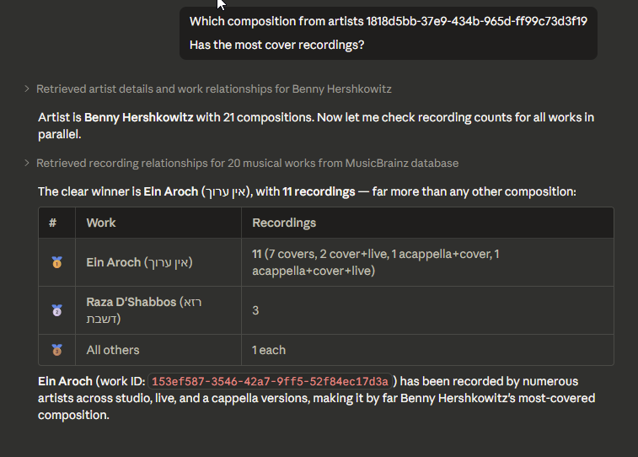Select the work ID code snippet 153ef587
Image resolution: width=638 pixels, height=457 pixels.
click(271, 382)
